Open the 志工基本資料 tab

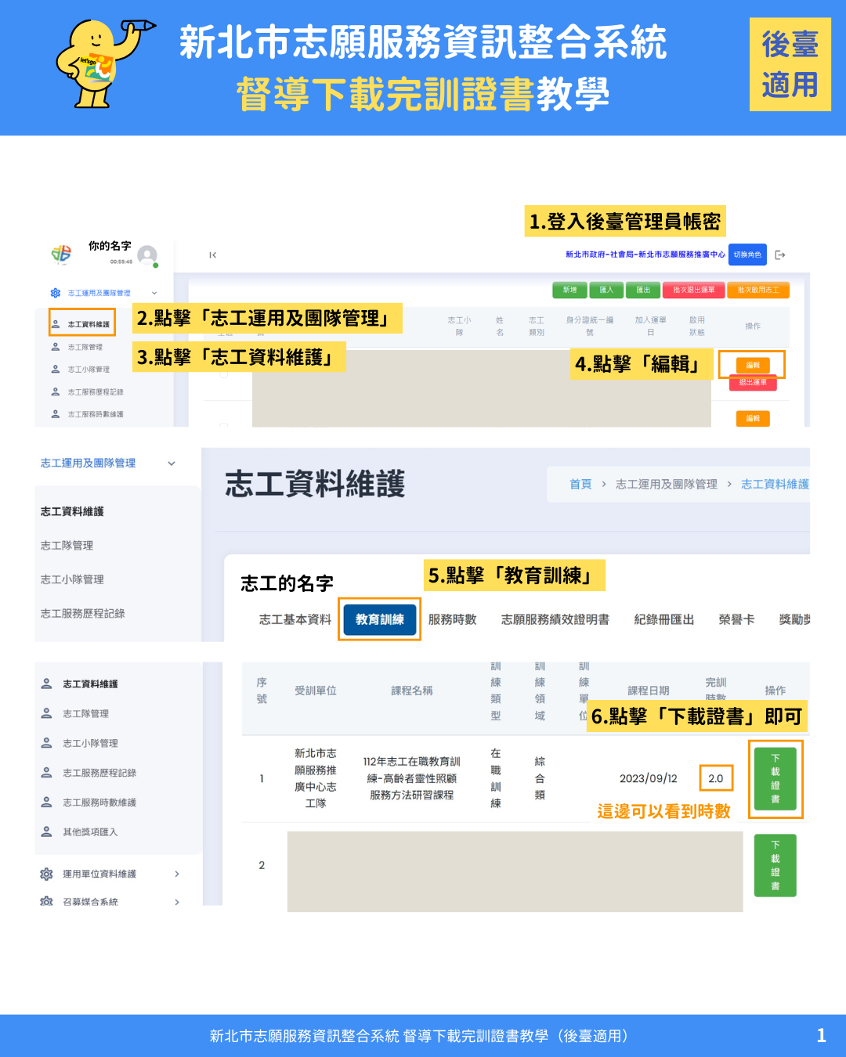(295, 619)
